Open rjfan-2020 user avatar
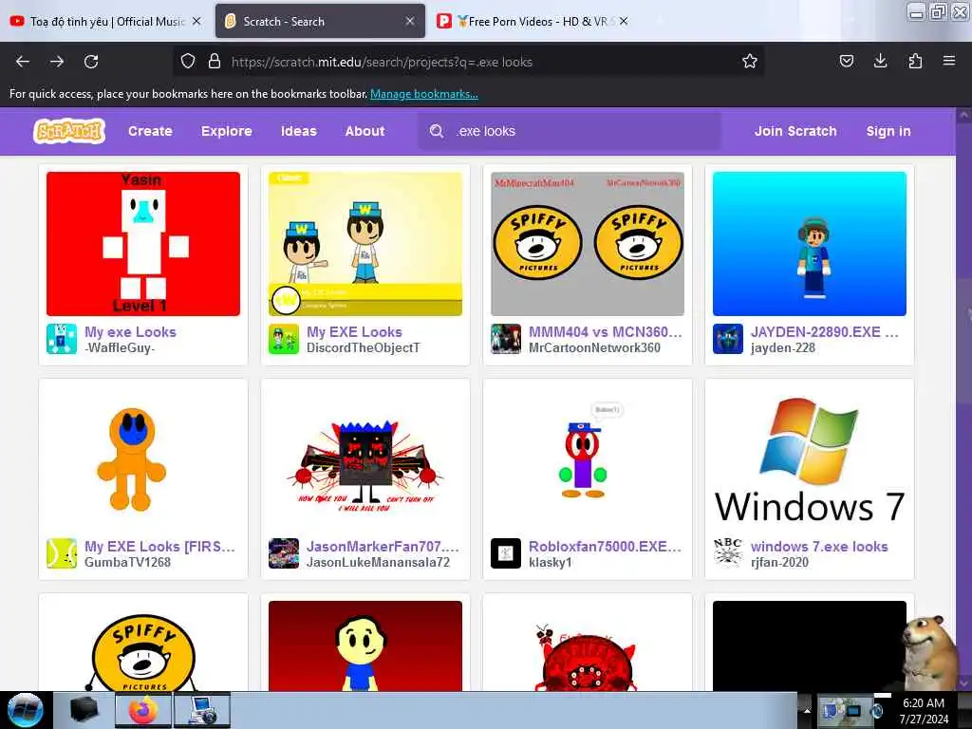Screen dimensions: 972x729 tap(728, 553)
